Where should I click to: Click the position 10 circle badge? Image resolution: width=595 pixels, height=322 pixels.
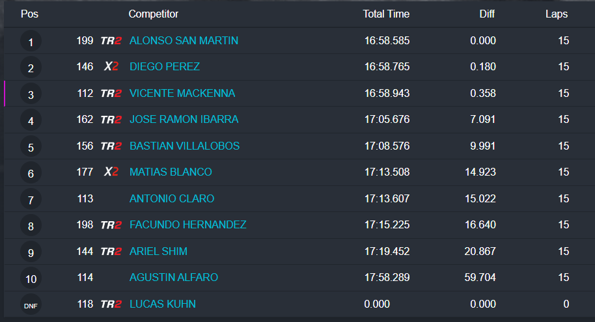31,279
